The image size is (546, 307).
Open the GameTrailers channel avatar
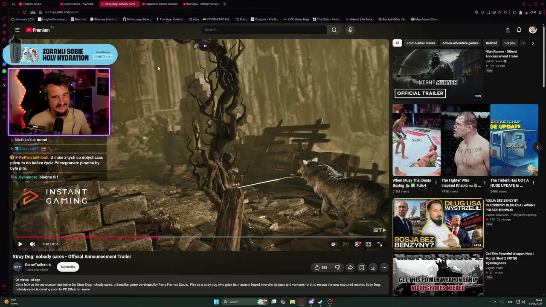(17, 267)
